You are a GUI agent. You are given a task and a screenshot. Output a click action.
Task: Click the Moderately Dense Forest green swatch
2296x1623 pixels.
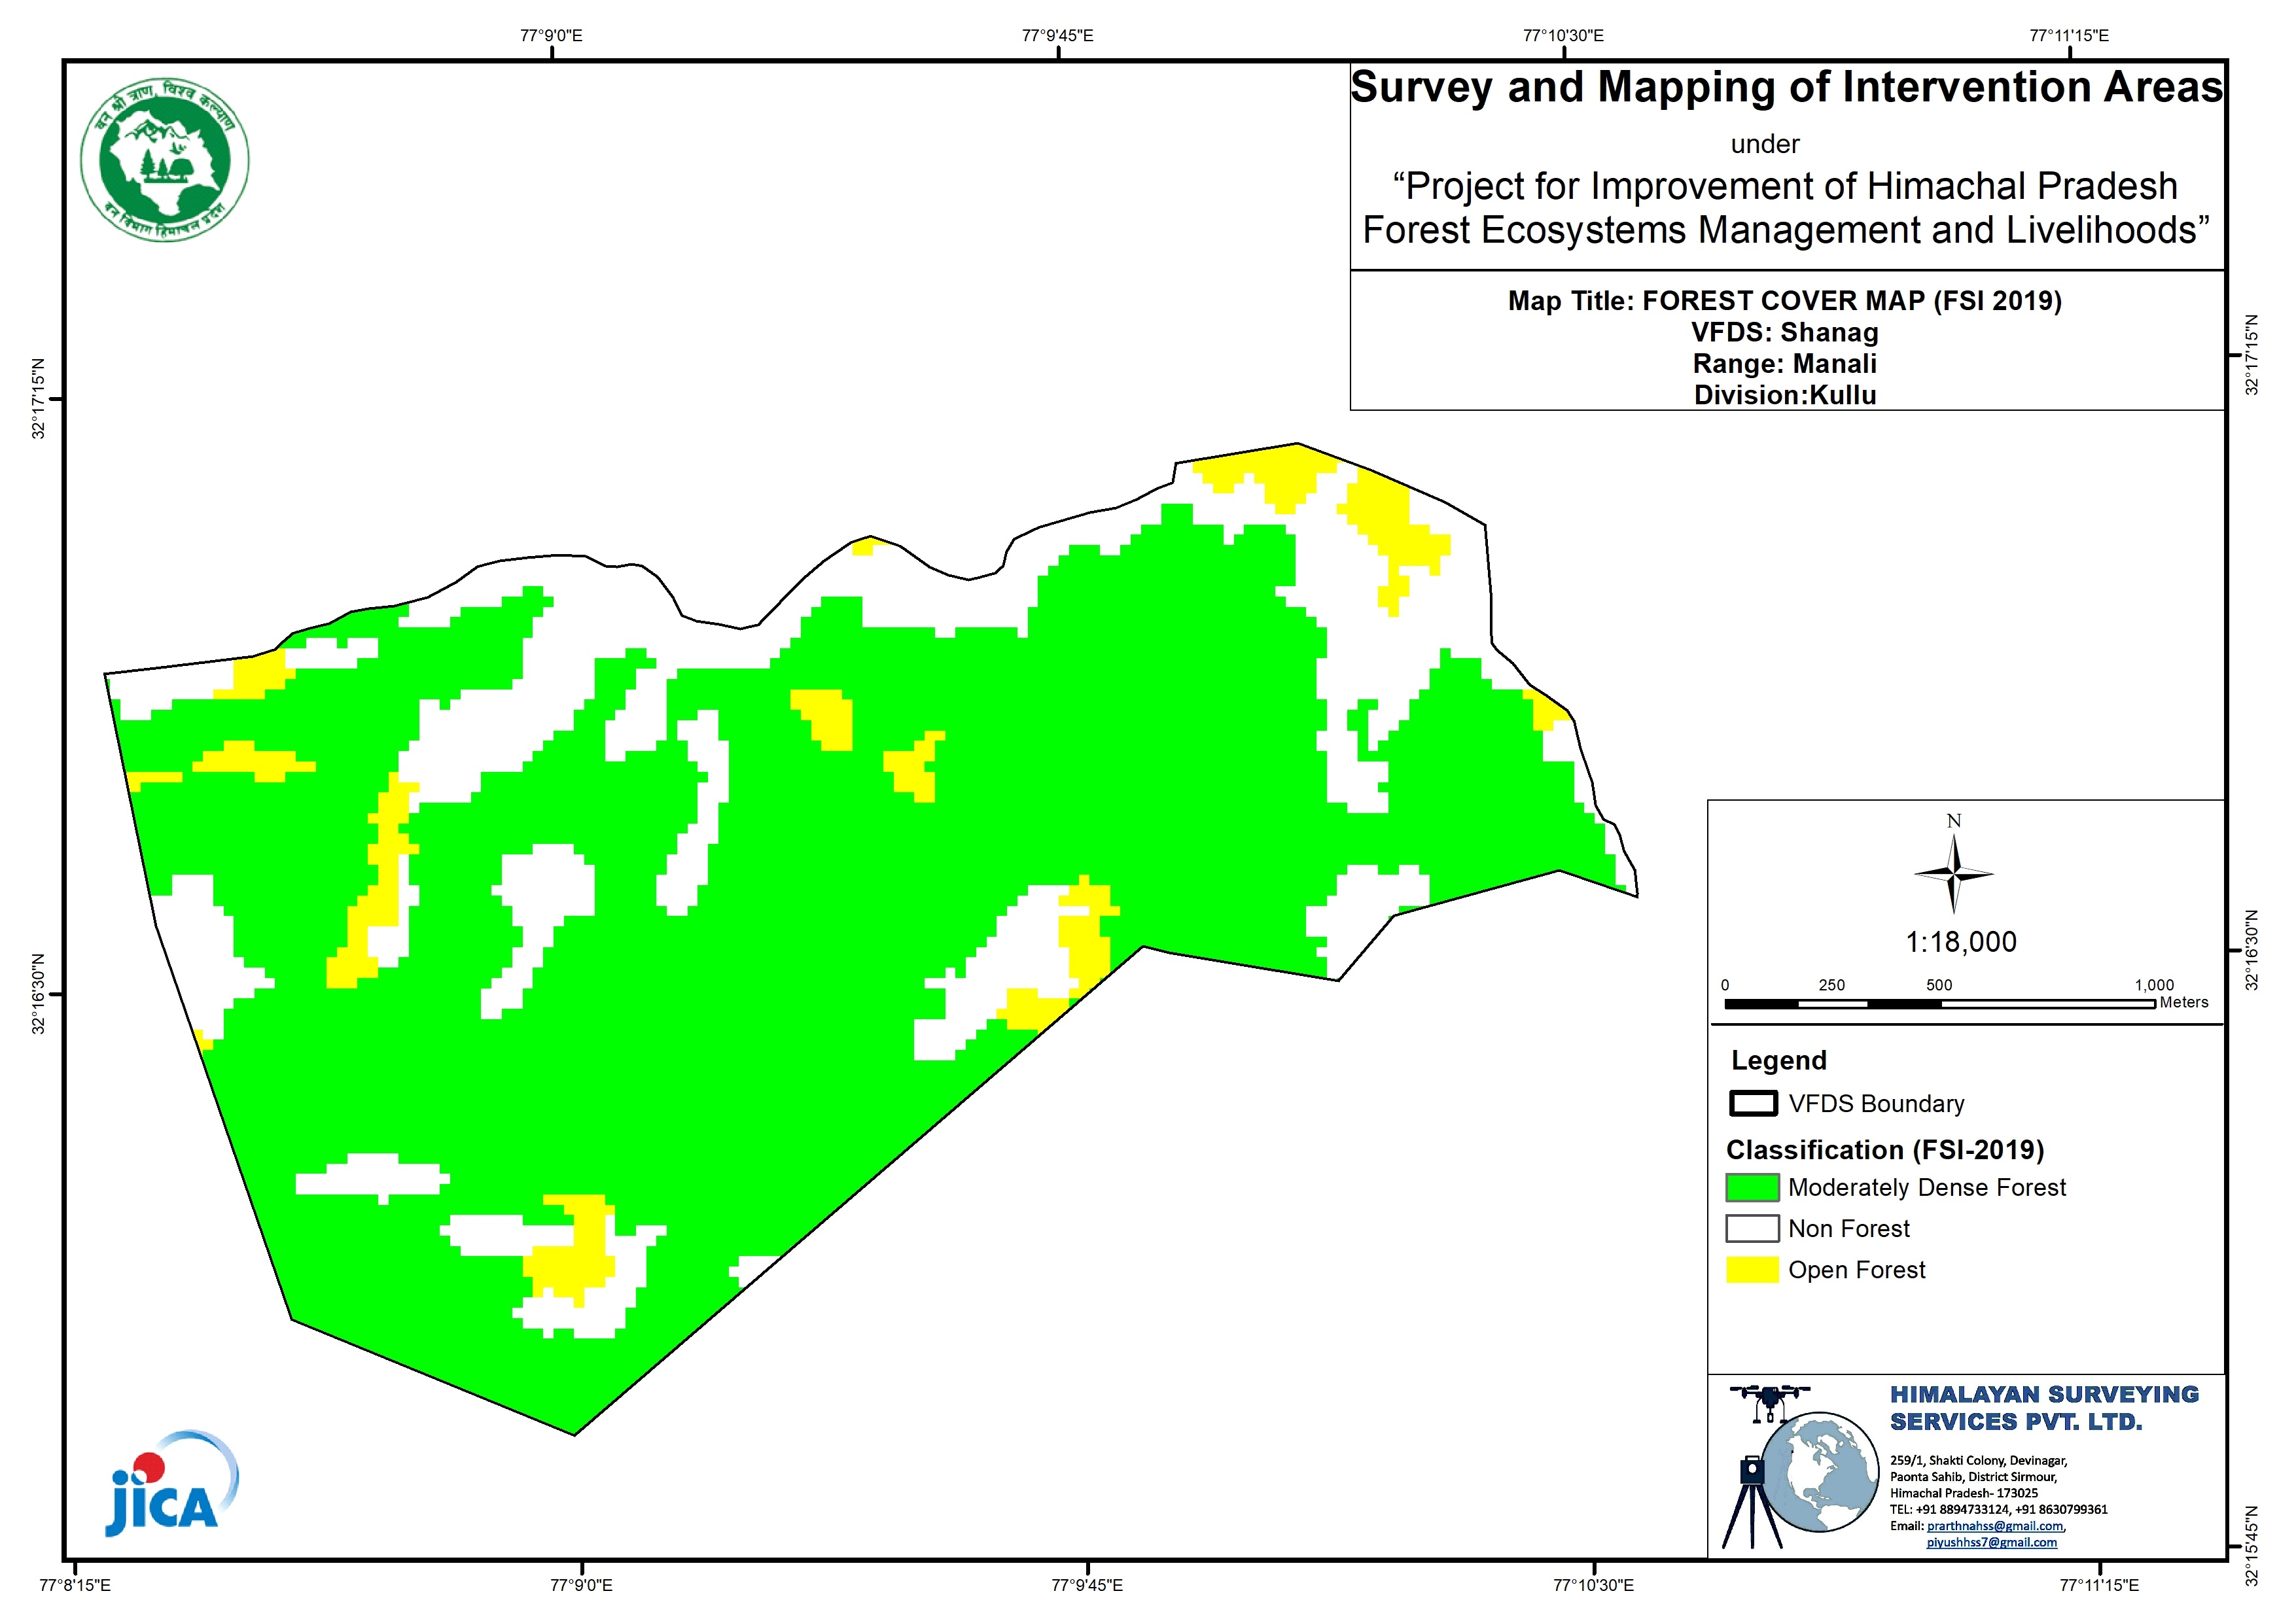point(1752,1187)
